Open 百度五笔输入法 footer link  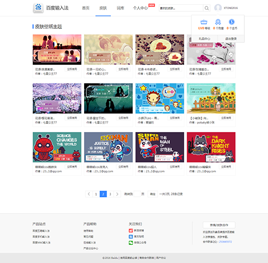tap(41, 231)
